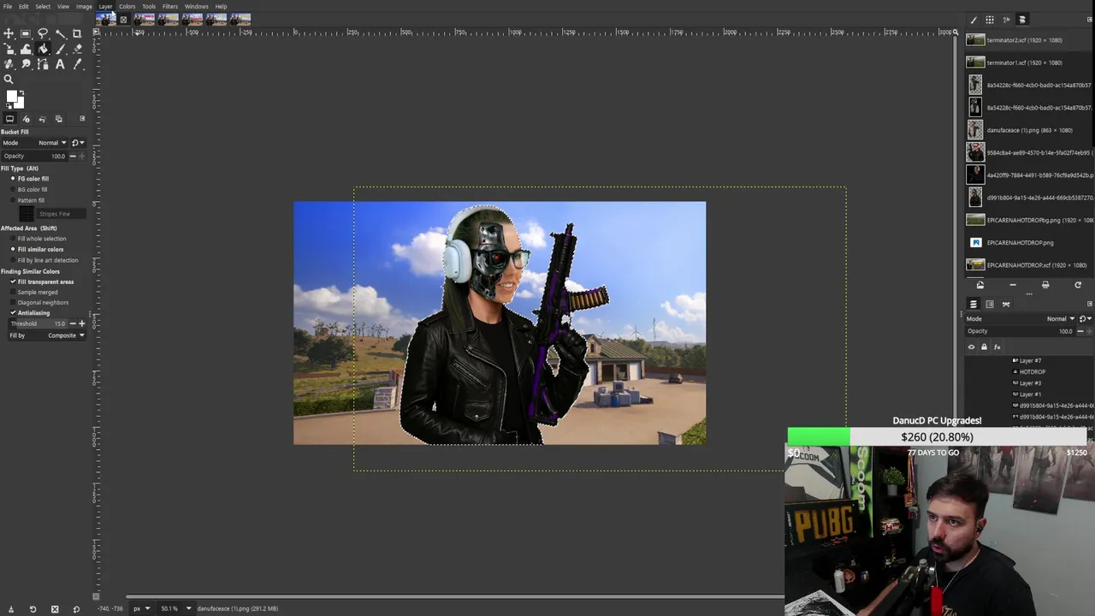The image size is (1095, 616).
Task: Select the Move tool
Action: [x=9, y=33]
